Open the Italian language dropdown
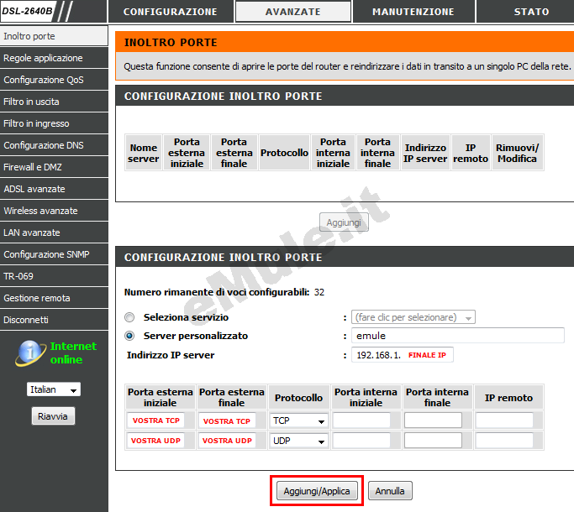Image resolution: width=574 pixels, height=512 pixels. [x=54, y=389]
